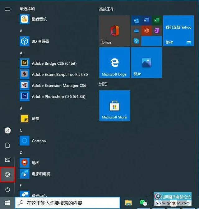Launch Cortana from the app list
199x209 pixels.
point(33,141)
